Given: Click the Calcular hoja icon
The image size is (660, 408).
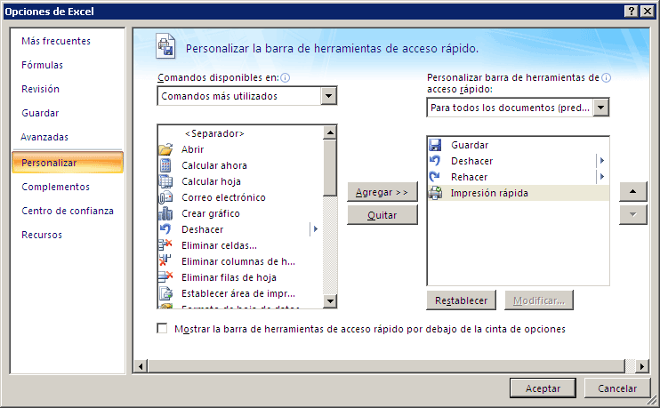Looking at the screenshot, I should click(165, 181).
